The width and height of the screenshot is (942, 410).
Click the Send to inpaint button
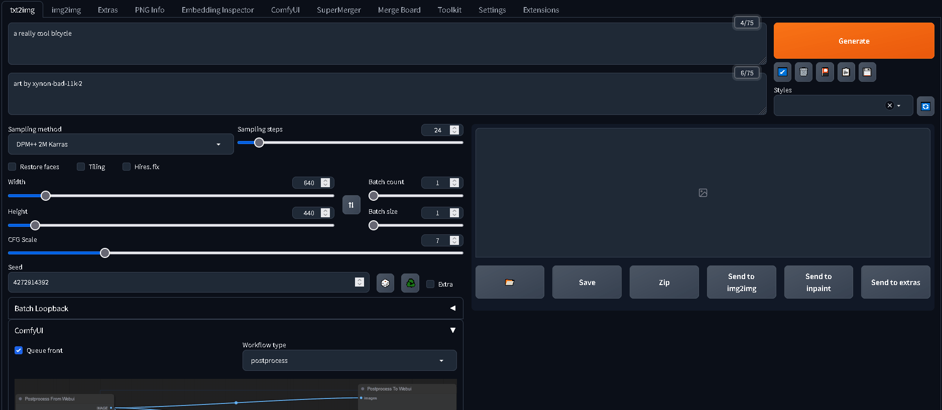coord(818,282)
